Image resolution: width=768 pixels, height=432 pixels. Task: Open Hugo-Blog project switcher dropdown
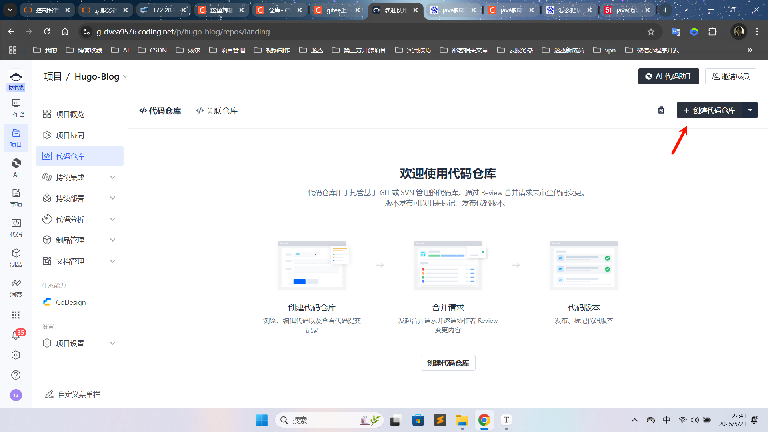pyautogui.click(x=125, y=76)
